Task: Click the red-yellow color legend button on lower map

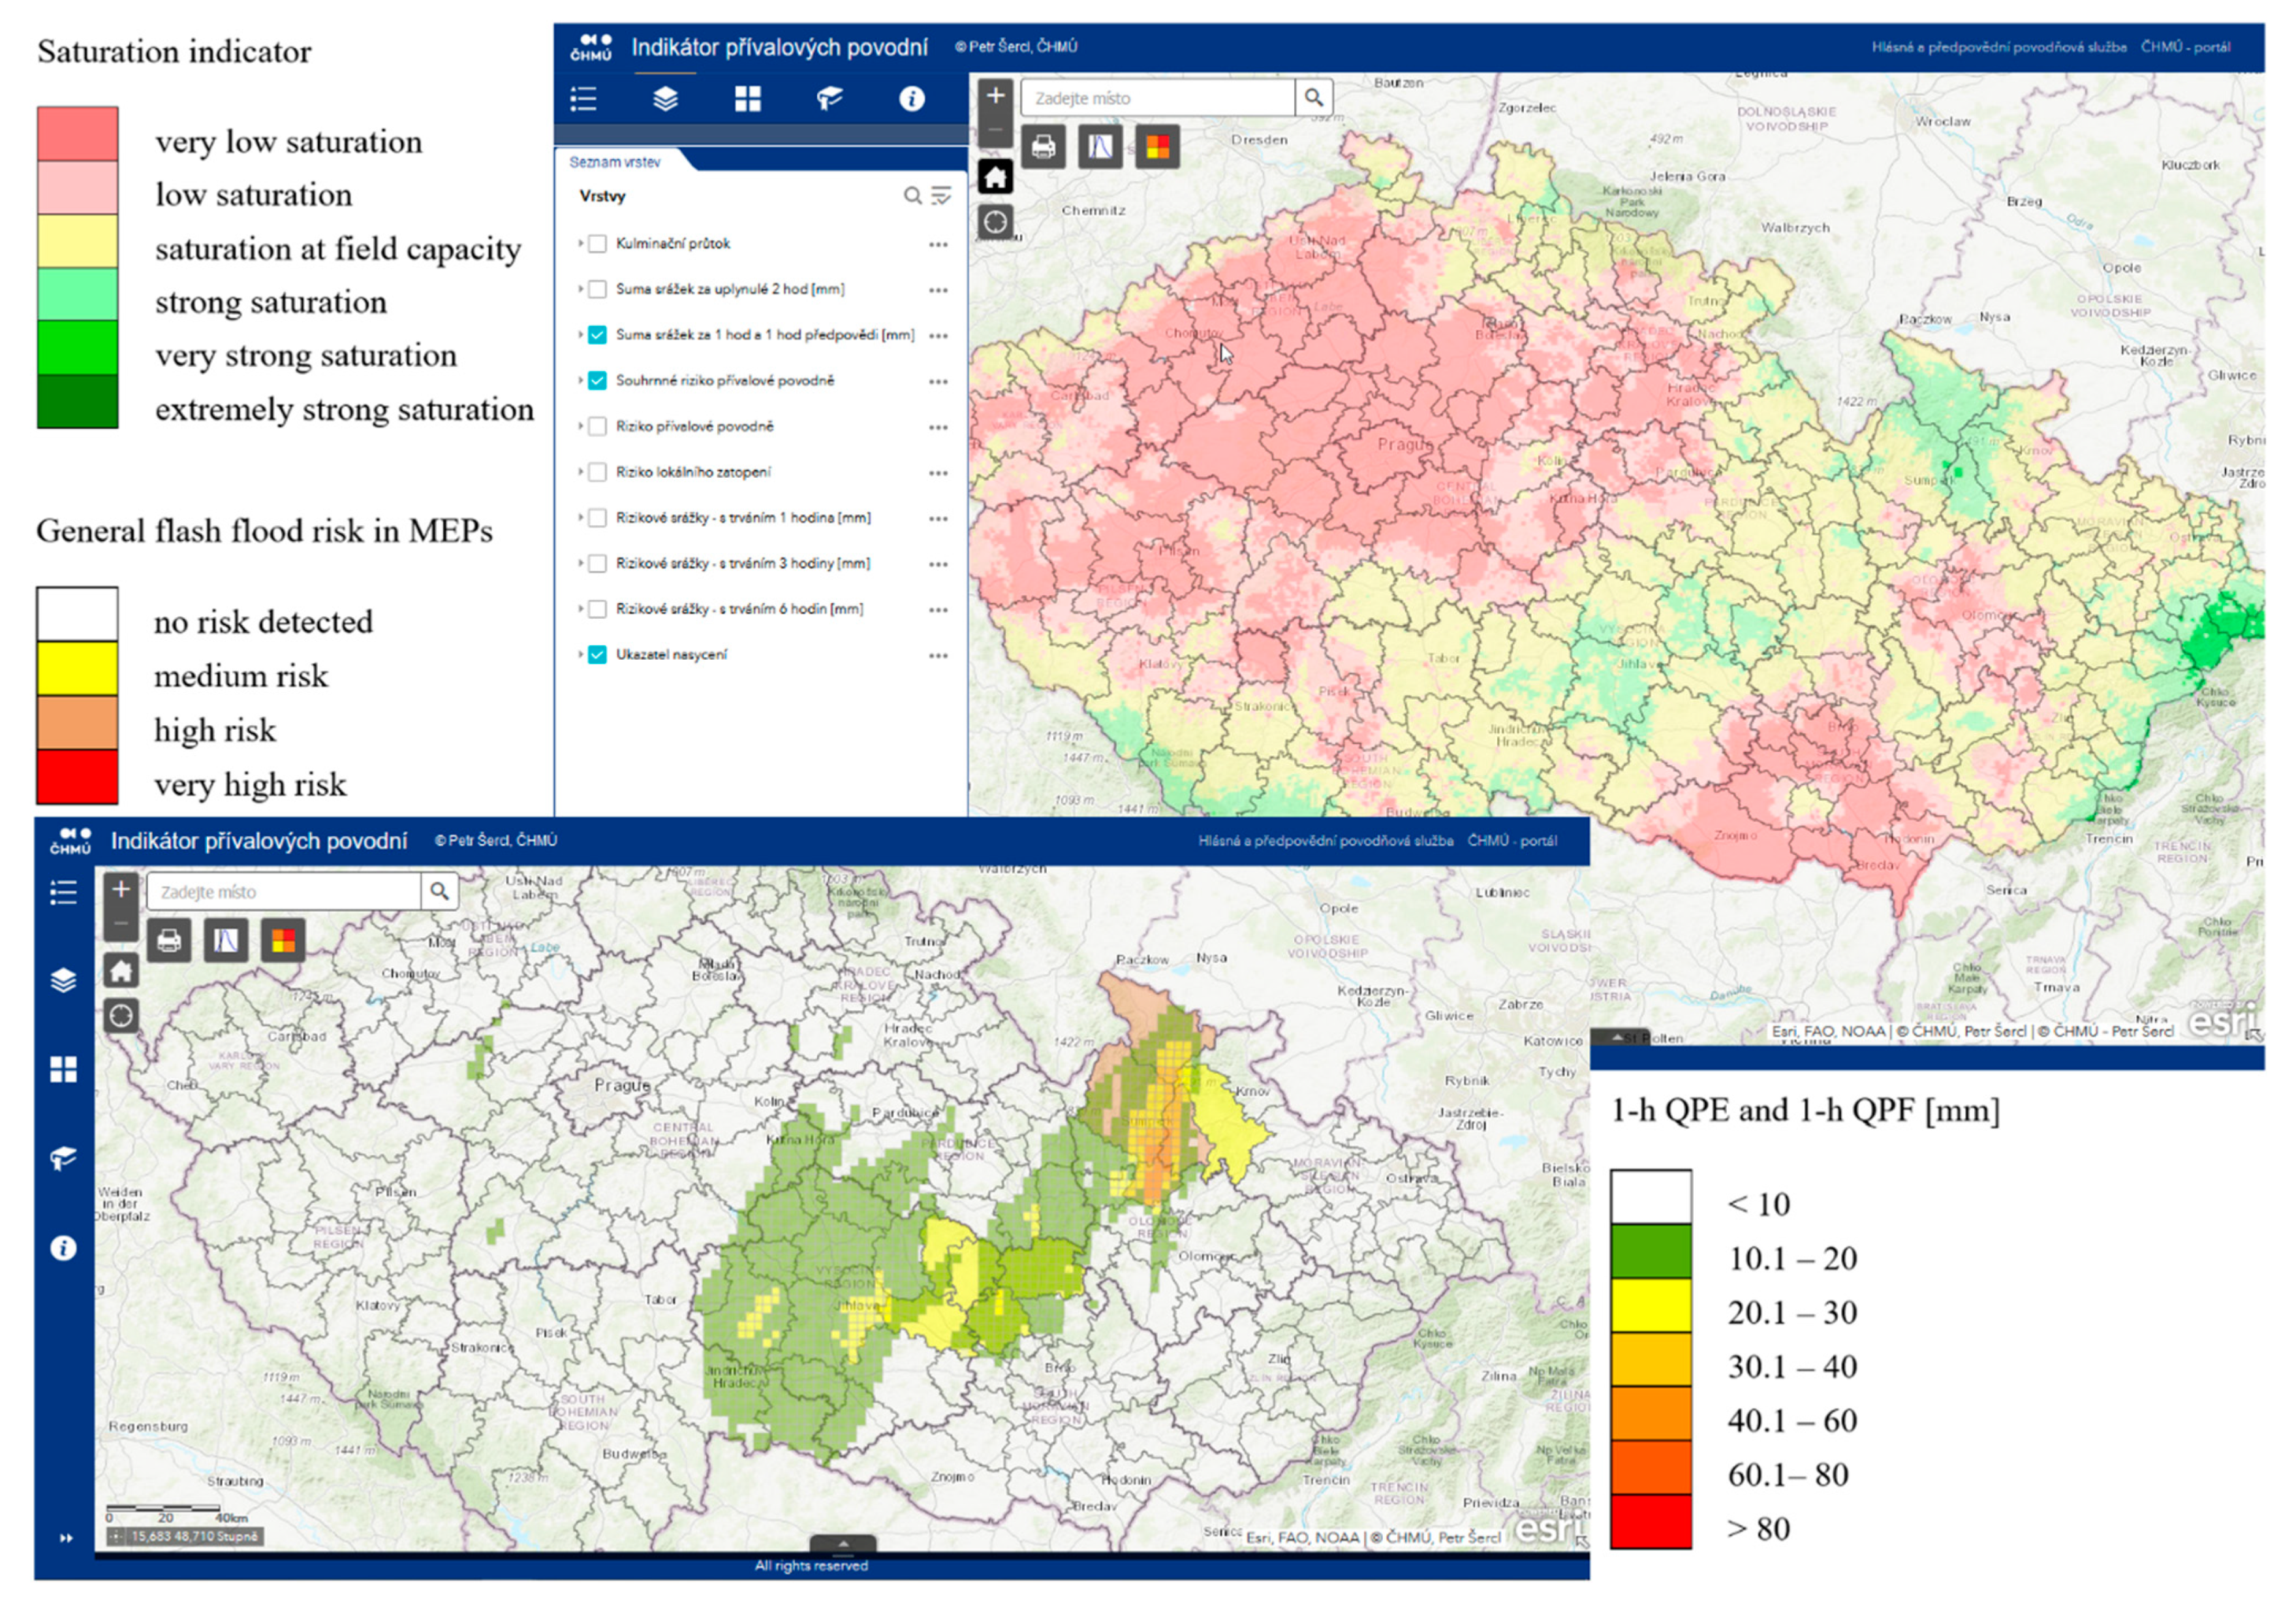Action: [x=283, y=941]
